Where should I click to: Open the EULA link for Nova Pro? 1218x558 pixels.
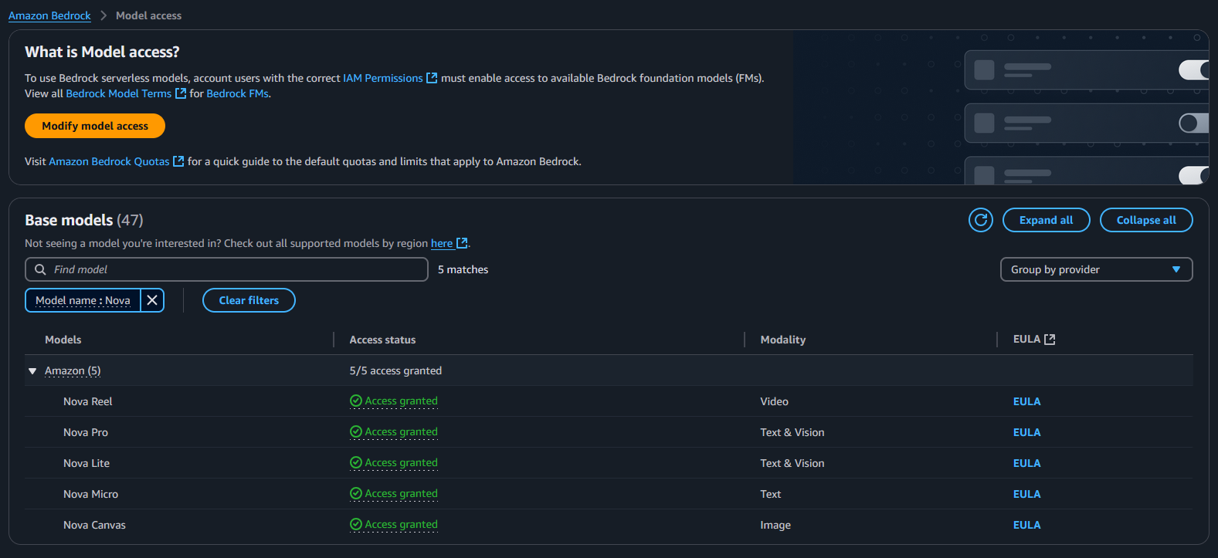point(1026,432)
